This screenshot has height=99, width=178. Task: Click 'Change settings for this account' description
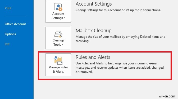[118, 10]
